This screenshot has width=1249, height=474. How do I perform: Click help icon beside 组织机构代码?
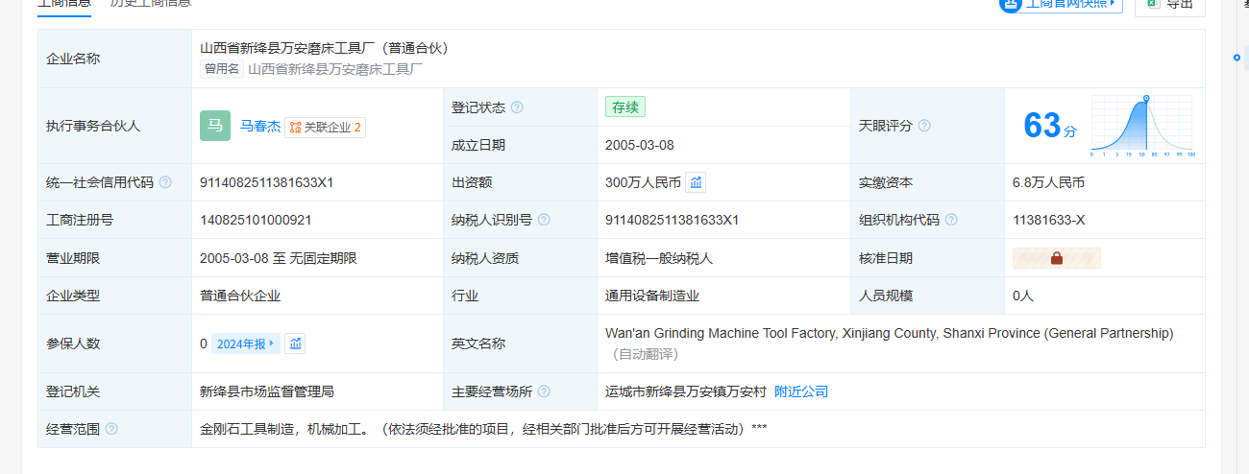tap(951, 220)
